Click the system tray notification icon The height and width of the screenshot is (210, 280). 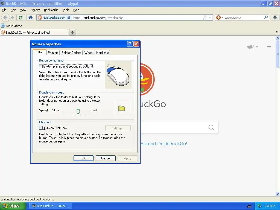(260, 206)
